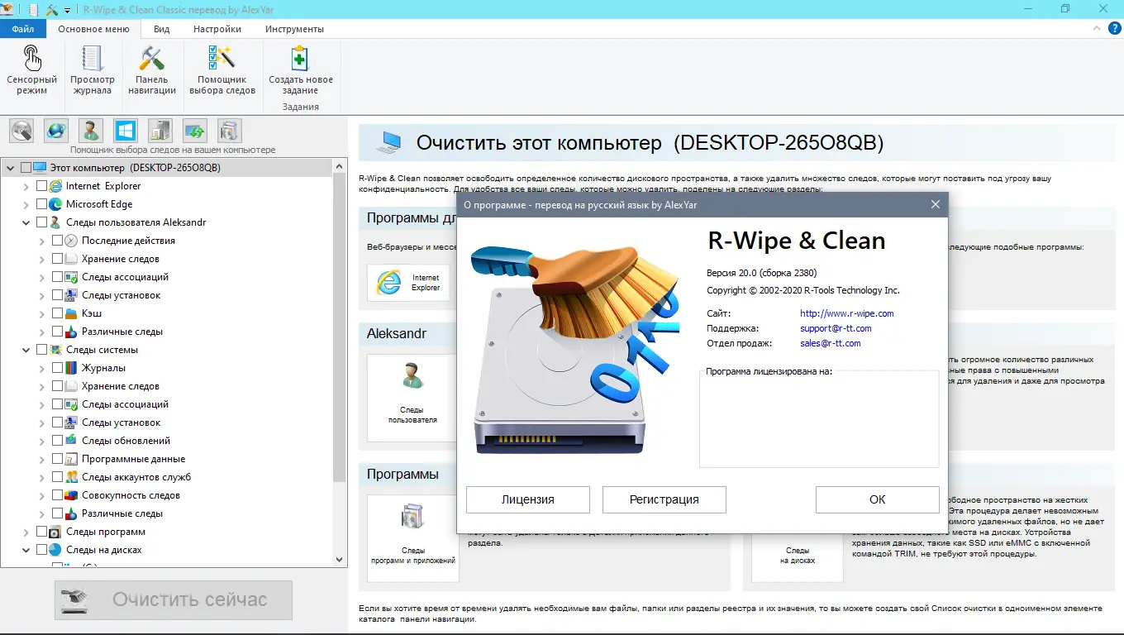Confirm the About dialog with OK
This screenshot has height=635, width=1124.
(878, 499)
